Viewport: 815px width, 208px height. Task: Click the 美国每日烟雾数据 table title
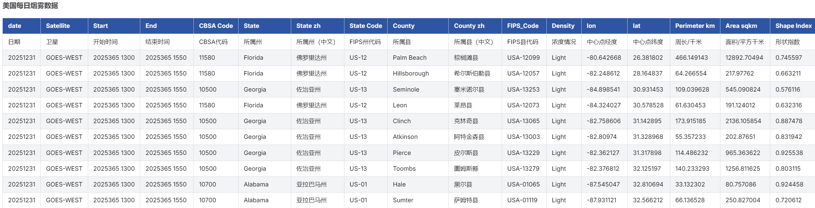(x=30, y=6)
